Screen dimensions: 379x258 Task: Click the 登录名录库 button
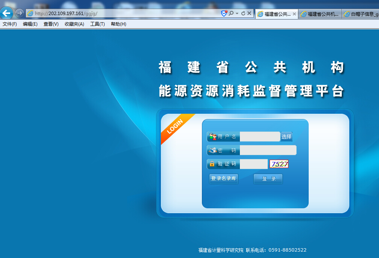tap(224, 179)
